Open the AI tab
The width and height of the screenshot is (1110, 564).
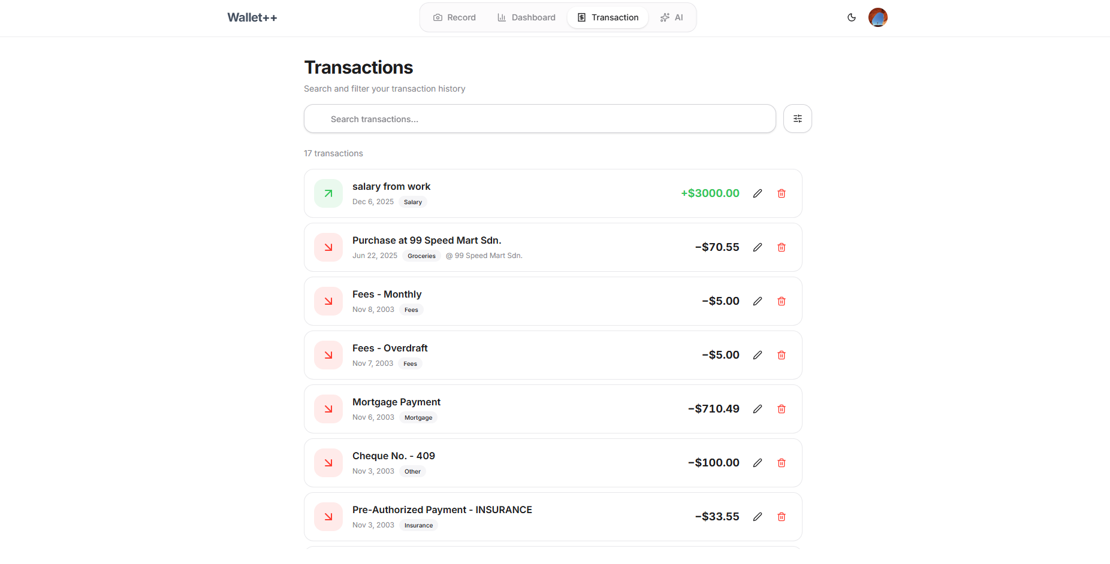(x=672, y=17)
